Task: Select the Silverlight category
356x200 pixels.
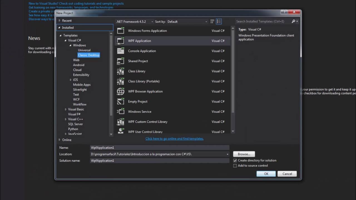Action: (x=80, y=90)
